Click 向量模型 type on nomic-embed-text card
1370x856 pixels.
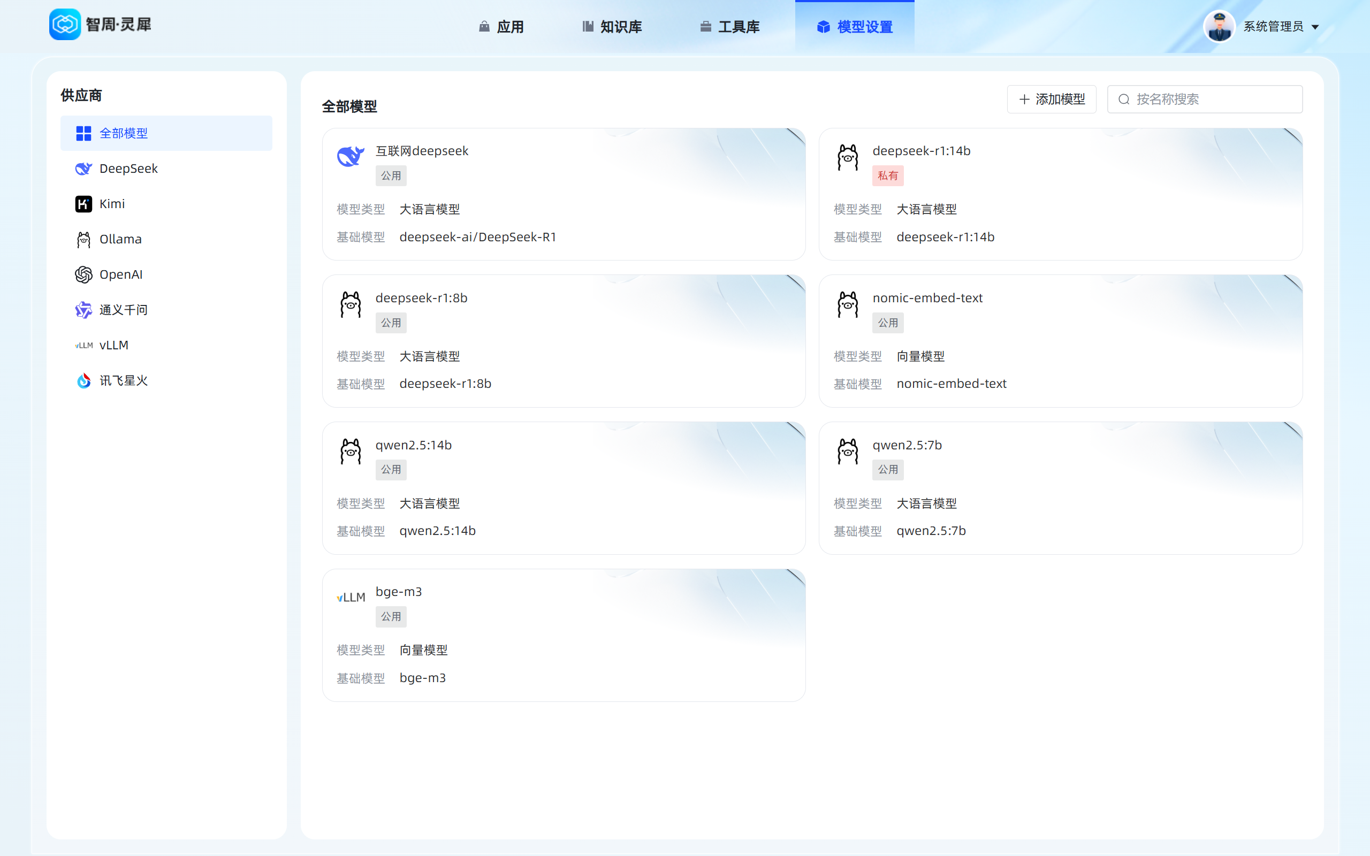[920, 357]
